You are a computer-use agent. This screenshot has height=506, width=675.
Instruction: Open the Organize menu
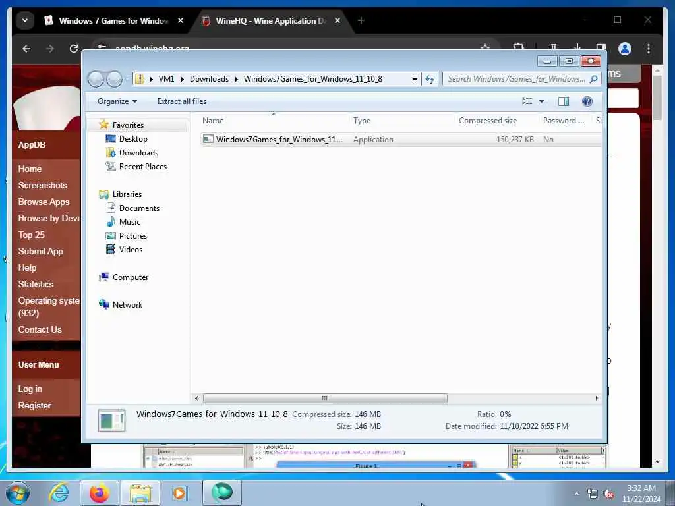[117, 101]
